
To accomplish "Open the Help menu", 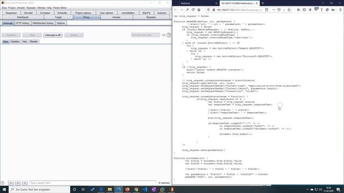I will click(x=49, y=8).
